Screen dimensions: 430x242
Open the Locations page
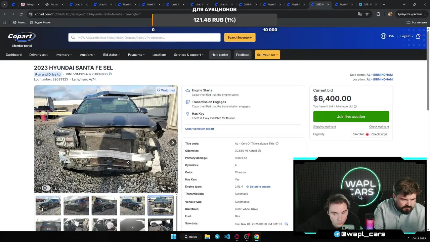[x=159, y=55]
